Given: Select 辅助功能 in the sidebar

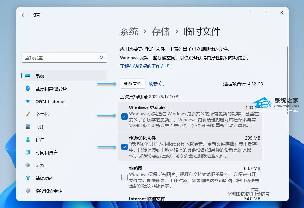Looking at the screenshot, I should [x=44, y=178].
